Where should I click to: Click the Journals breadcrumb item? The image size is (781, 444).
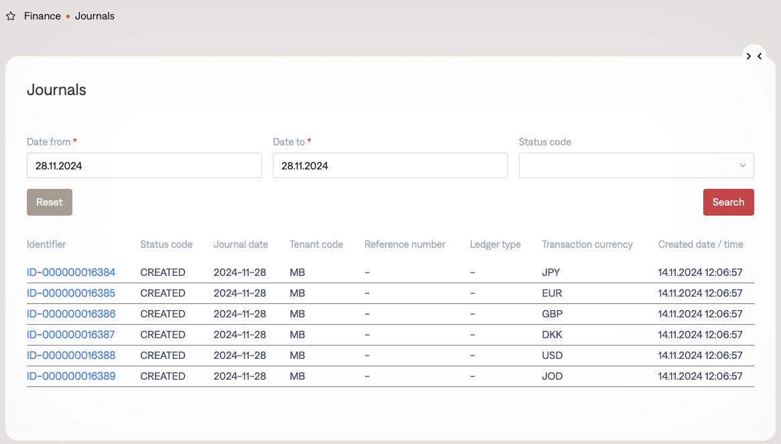(x=95, y=16)
